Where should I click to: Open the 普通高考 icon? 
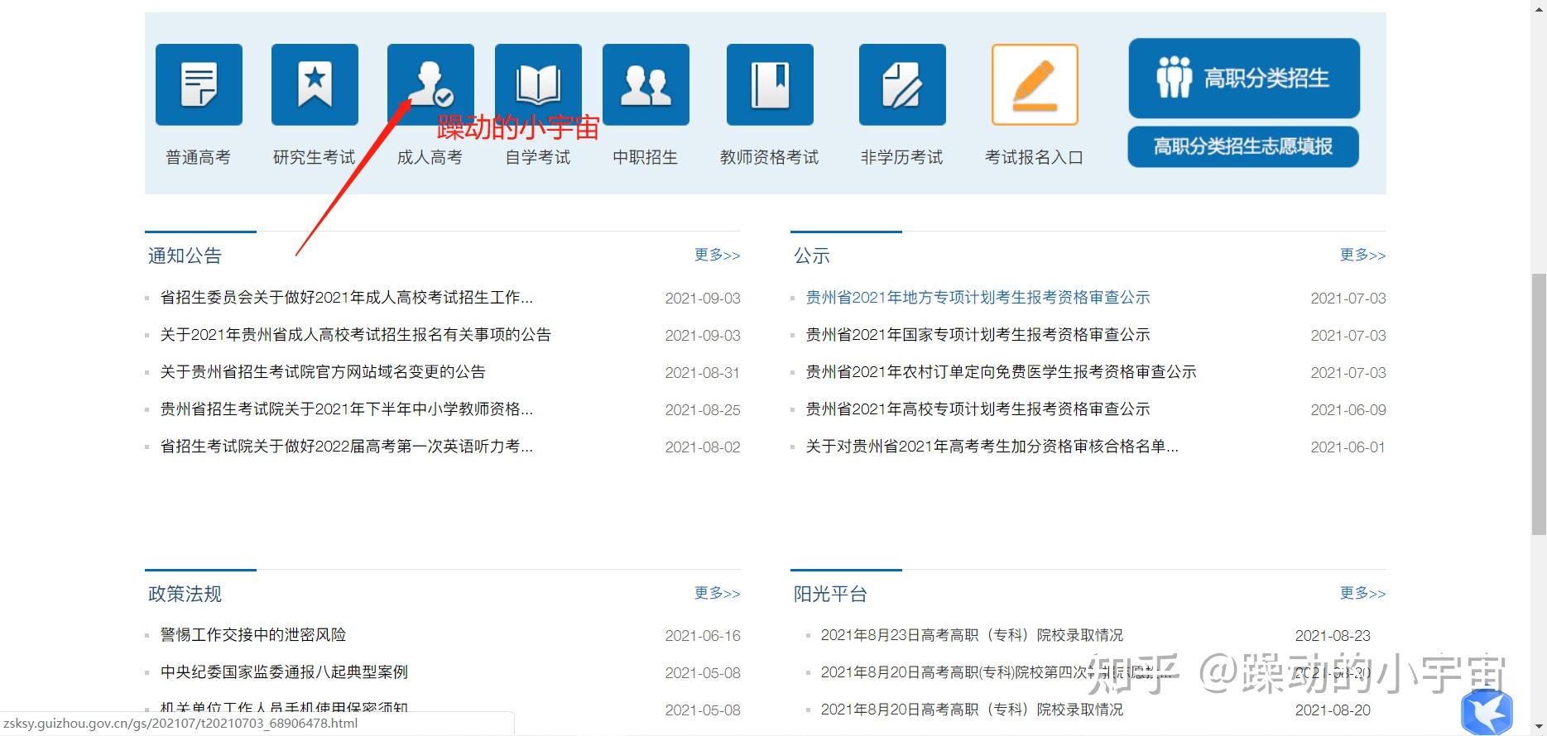click(x=199, y=84)
